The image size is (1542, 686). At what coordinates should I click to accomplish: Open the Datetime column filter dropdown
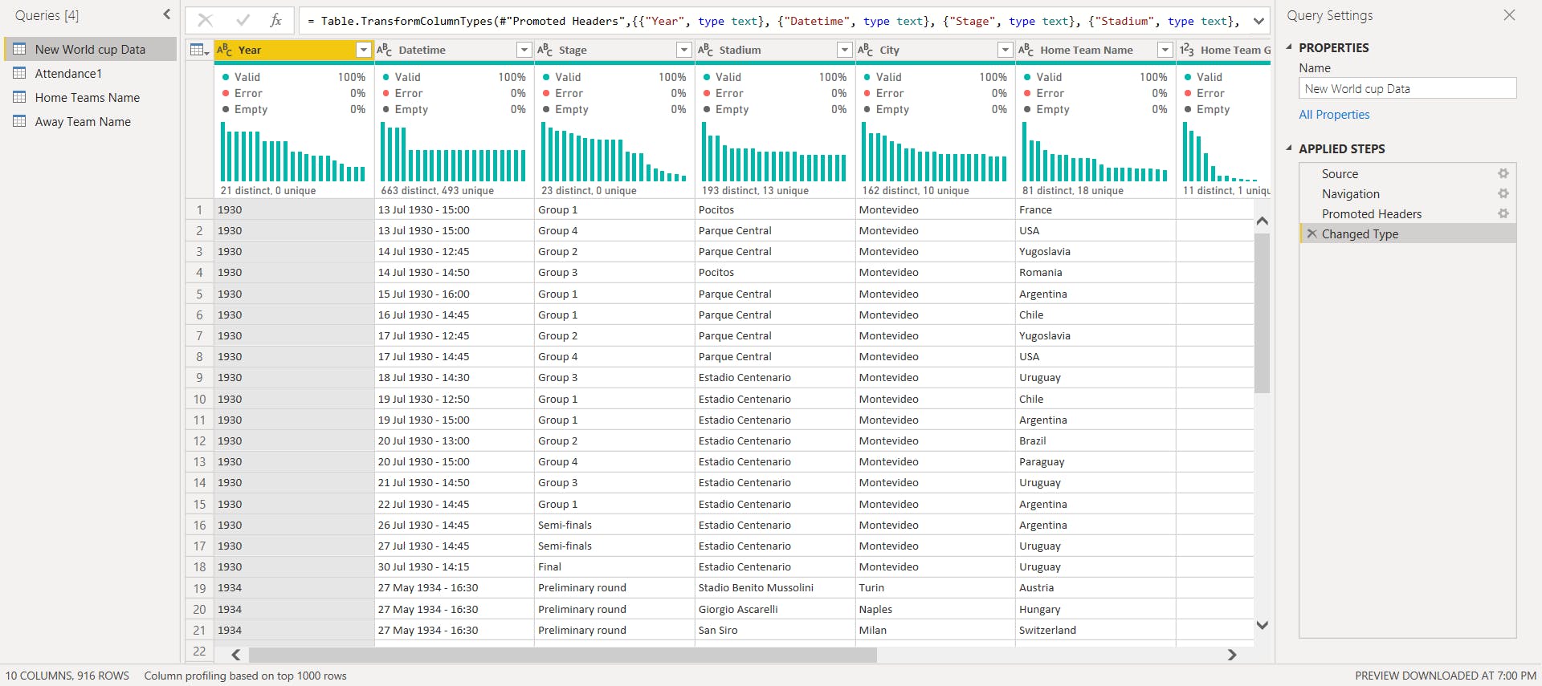coord(524,50)
